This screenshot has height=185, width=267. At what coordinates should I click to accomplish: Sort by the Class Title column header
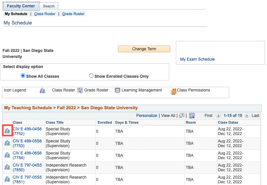click(x=55, y=122)
